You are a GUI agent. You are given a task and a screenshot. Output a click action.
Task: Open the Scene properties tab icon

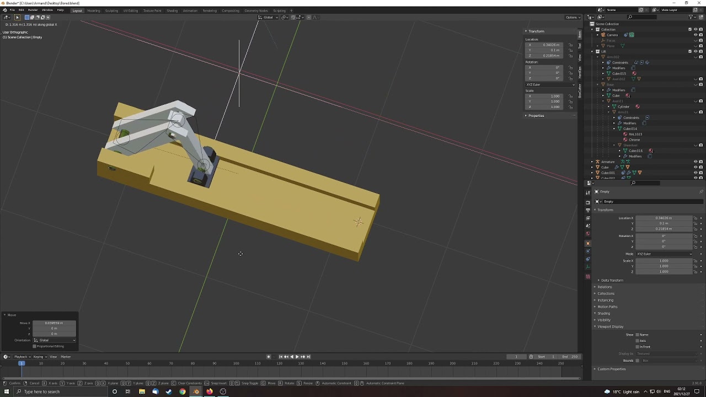click(588, 226)
